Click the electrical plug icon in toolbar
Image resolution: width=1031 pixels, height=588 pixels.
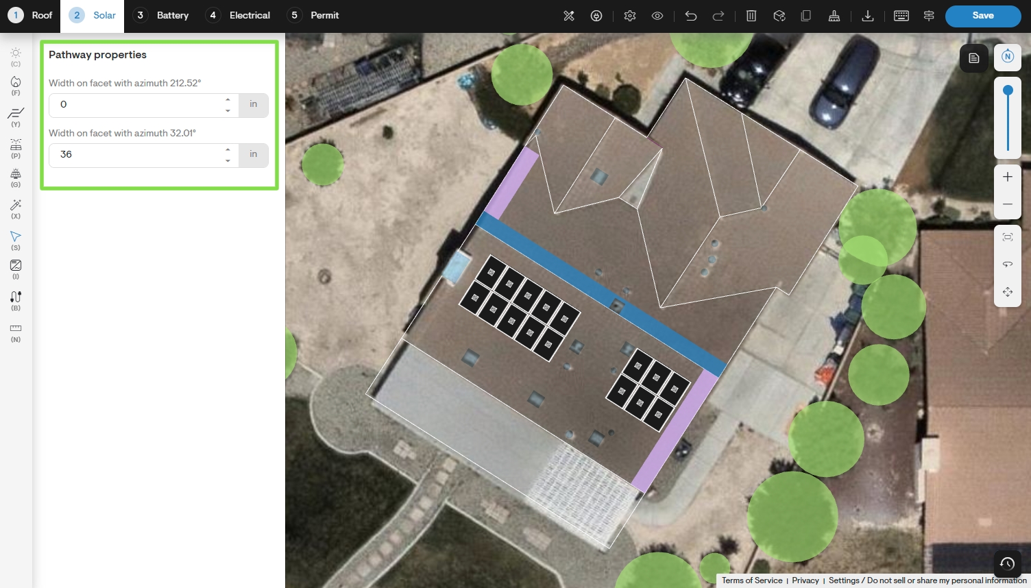coord(596,16)
